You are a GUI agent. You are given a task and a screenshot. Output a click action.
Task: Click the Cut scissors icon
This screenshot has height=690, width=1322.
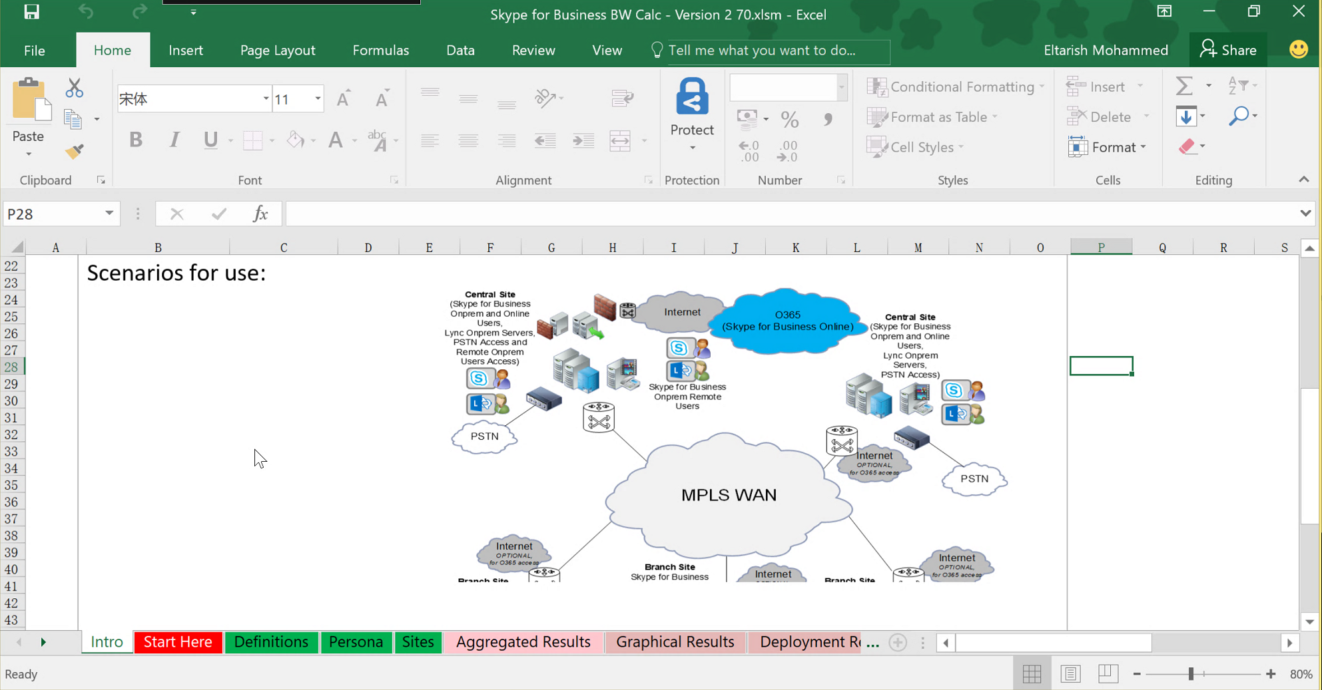[74, 87]
